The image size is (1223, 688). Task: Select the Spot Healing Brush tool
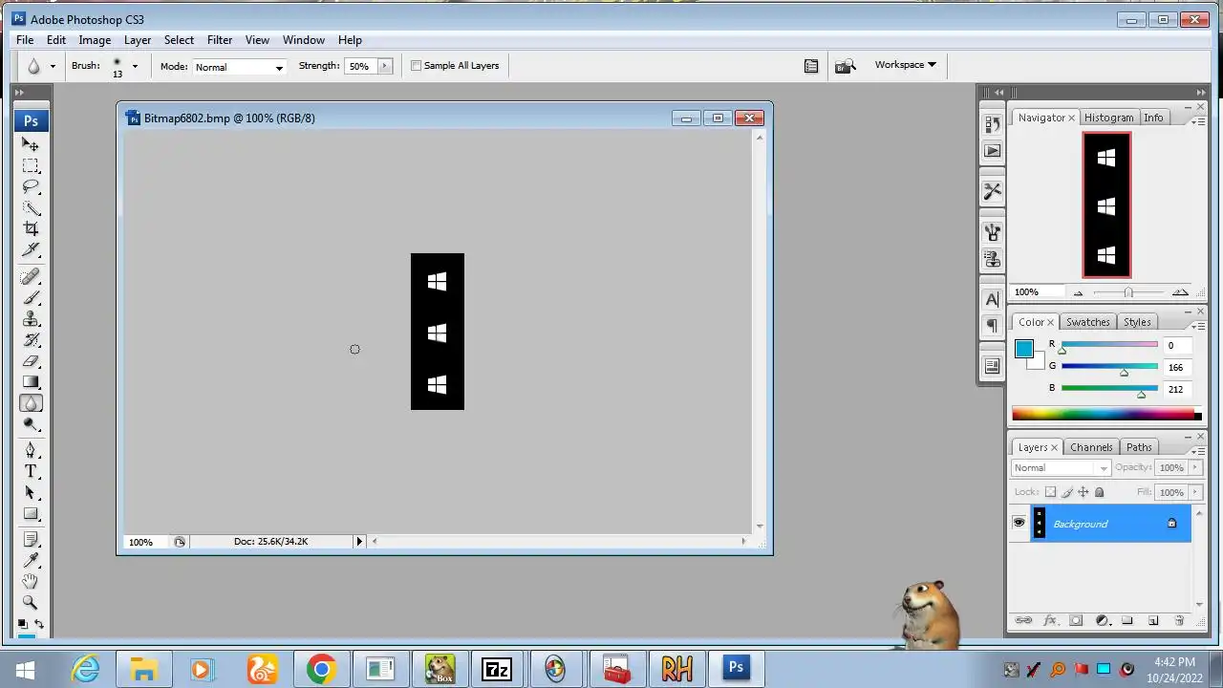tap(31, 277)
